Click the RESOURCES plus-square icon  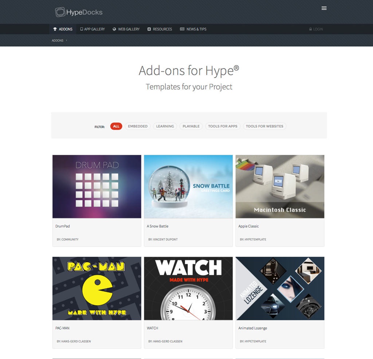click(149, 29)
